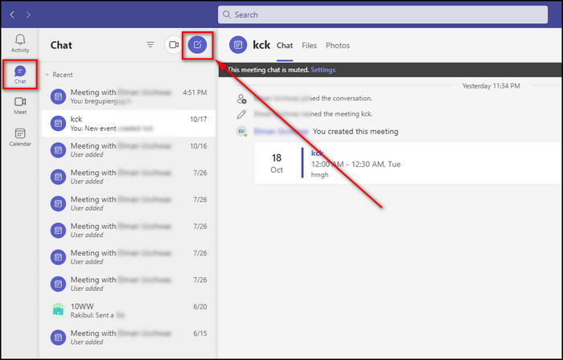Screen dimensions: 563x360
Task: Click the joined conversation person icon
Action: (x=241, y=99)
